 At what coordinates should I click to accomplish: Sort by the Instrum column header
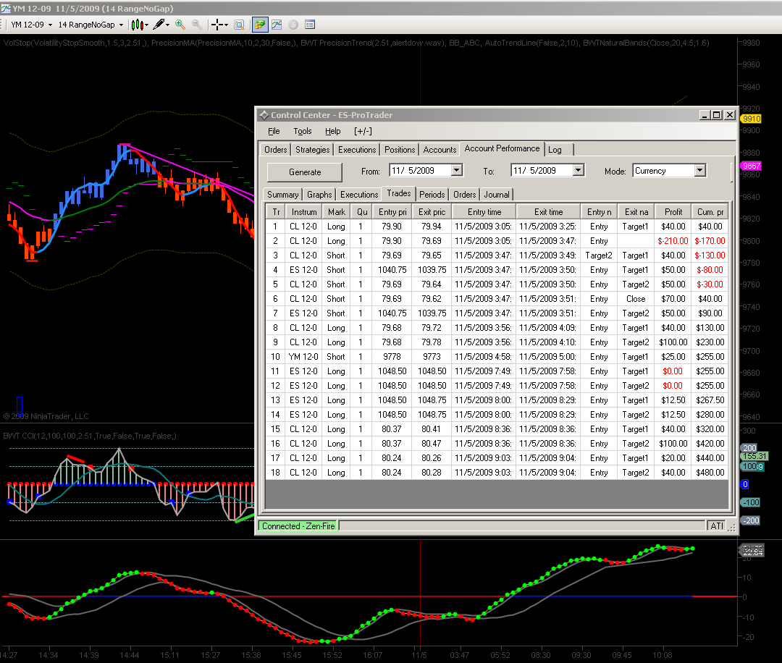coord(303,212)
